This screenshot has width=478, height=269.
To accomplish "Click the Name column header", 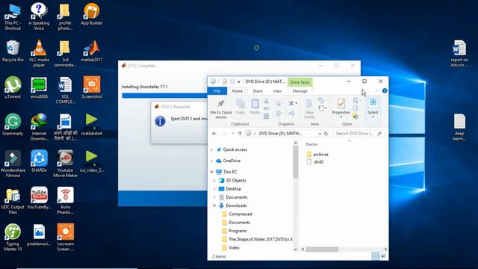I will coord(311,144).
